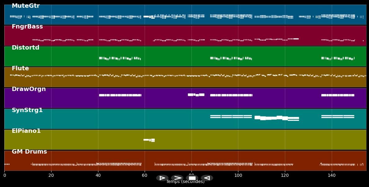Click the Flute track name
The image size is (369, 187).
(20, 68)
